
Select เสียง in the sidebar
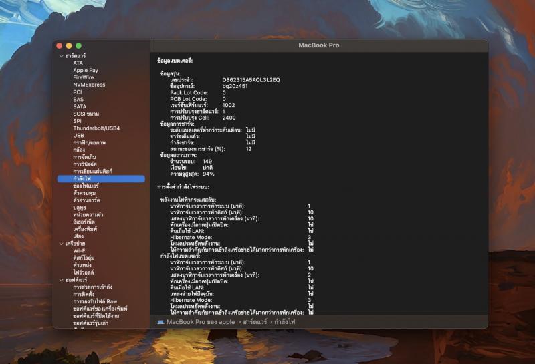pyautogui.click(x=78, y=236)
